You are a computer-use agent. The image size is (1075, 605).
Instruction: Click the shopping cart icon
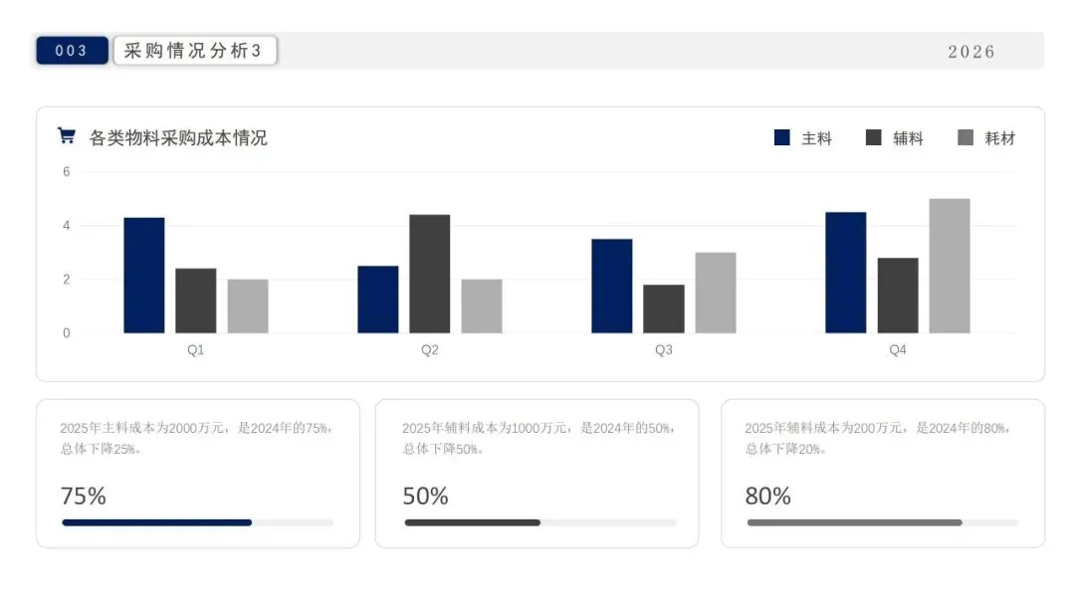pyautogui.click(x=67, y=136)
